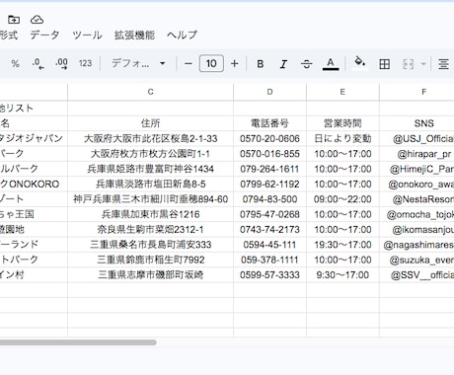Select SNS cell @hirapar_pr
This screenshot has width=454, height=375.
coord(416,154)
